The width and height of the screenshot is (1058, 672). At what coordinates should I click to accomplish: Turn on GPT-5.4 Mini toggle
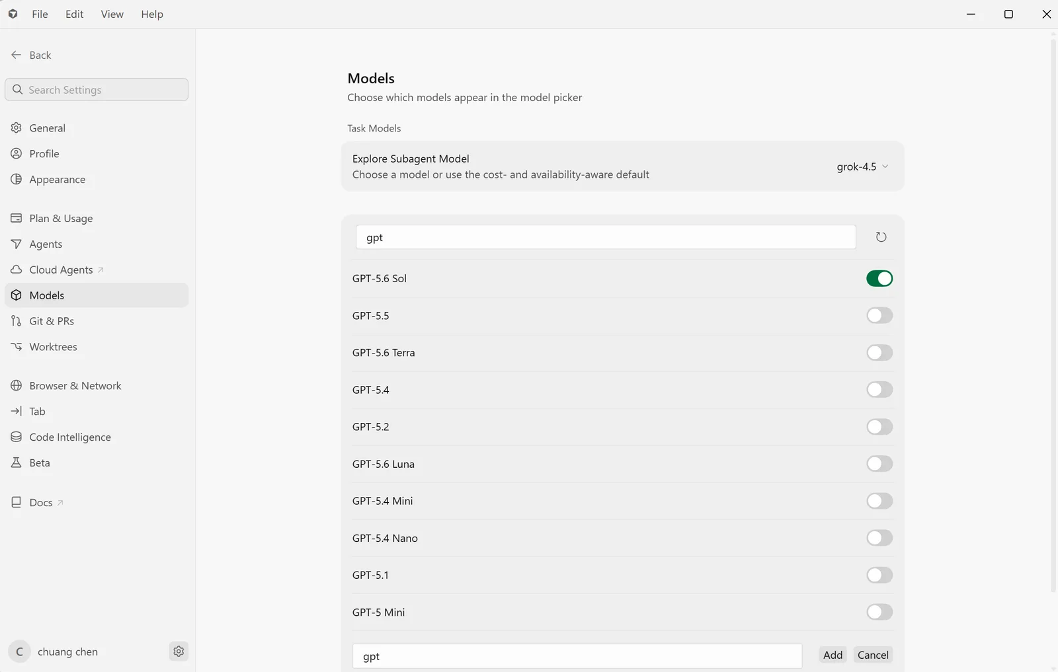click(879, 501)
